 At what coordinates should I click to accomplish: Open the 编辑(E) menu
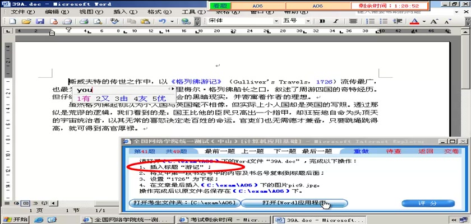pyautogui.click(x=57, y=12)
